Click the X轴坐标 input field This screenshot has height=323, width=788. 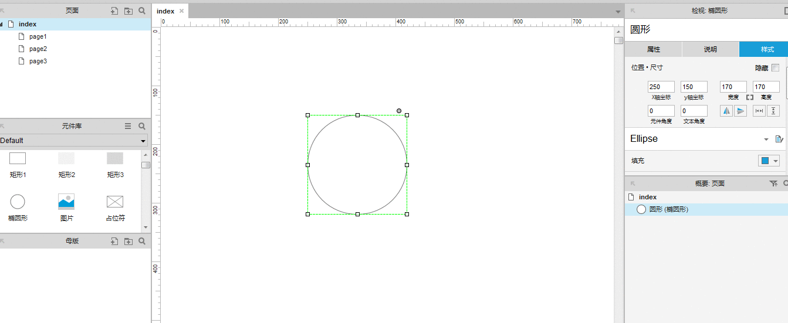coord(661,87)
